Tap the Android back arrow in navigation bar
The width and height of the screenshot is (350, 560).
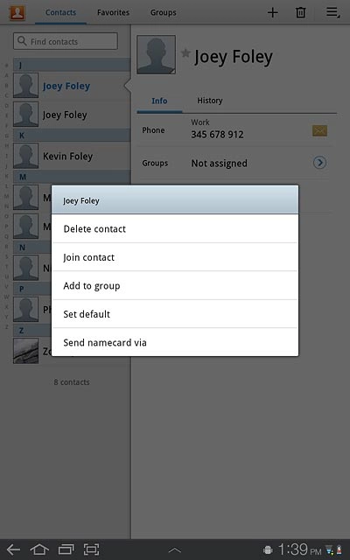14,549
